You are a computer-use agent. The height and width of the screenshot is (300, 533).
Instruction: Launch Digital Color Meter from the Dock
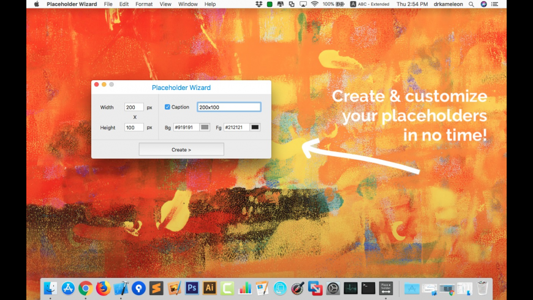298,288
